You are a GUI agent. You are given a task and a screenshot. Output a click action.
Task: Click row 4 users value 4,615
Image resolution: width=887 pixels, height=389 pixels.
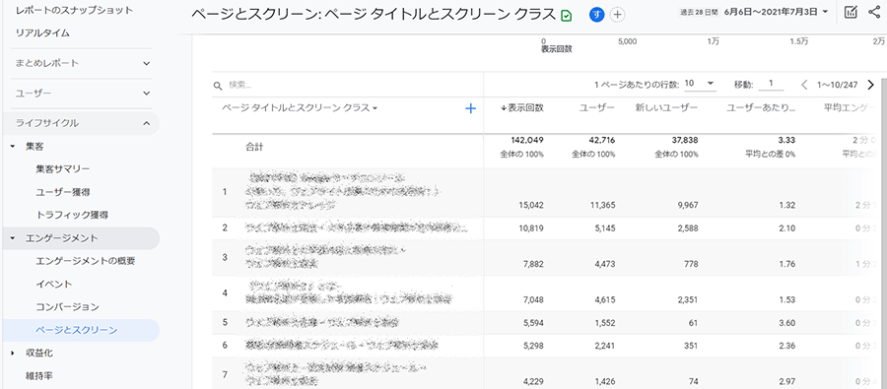coord(605,299)
